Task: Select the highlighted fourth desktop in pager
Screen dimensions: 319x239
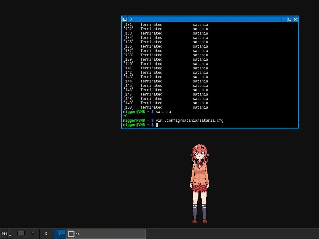Action: 60,234
